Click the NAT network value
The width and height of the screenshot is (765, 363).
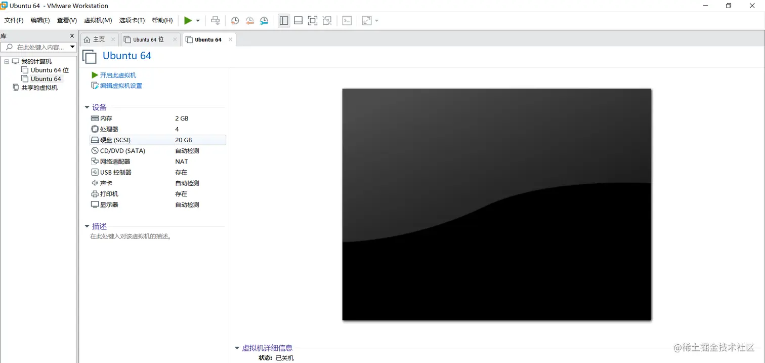point(182,162)
